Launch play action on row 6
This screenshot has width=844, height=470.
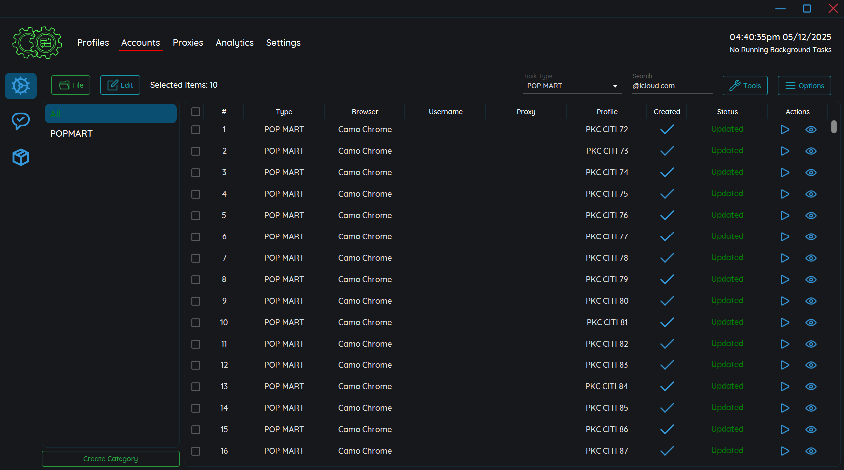(785, 236)
